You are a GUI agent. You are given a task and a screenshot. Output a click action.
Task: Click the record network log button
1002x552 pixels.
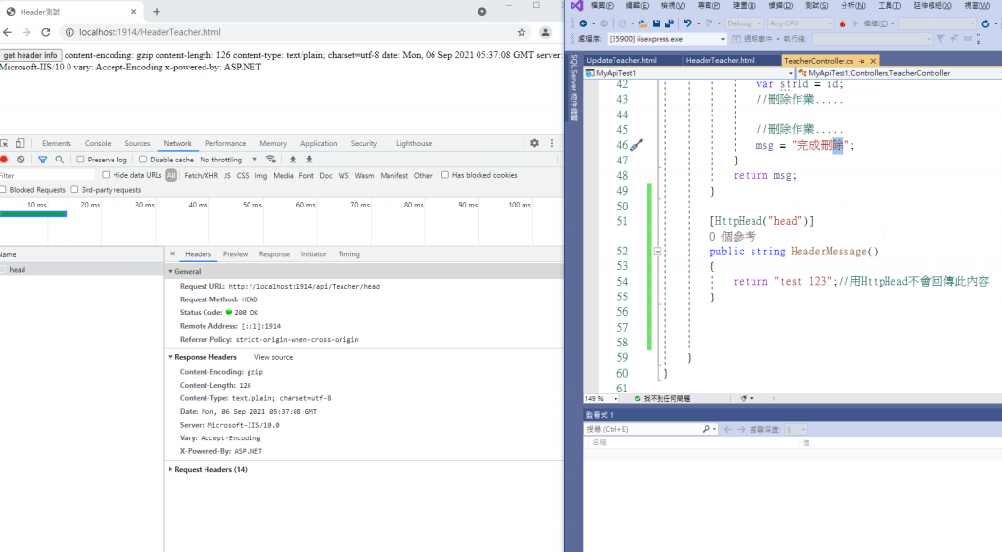pyautogui.click(x=4, y=160)
